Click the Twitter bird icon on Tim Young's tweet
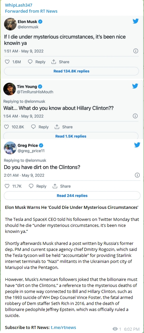This screenshot has height=333, width=144. [x=135, y=86]
